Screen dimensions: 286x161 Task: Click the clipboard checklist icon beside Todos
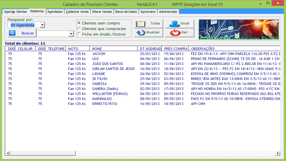coord(141,24)
